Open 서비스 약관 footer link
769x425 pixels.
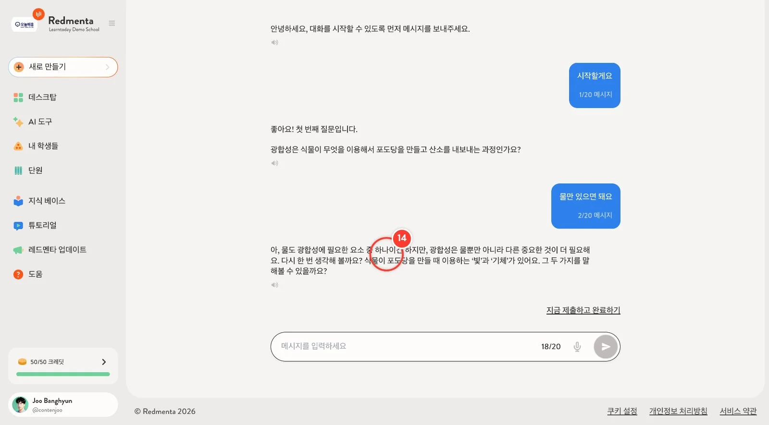[x=738, y=412]
